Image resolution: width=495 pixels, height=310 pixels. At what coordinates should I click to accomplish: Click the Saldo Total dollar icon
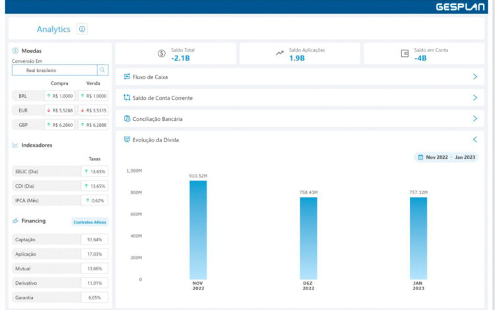click(x=162, y=54)
